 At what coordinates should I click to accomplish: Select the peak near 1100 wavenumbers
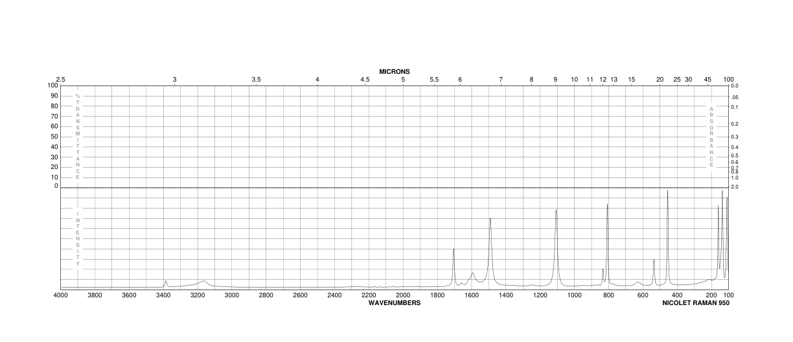[x=556, y=210]
